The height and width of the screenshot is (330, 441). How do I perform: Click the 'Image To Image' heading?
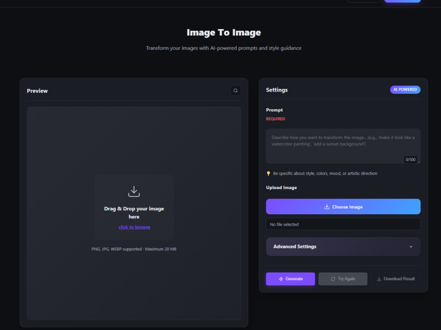click(x=224, y=33)
